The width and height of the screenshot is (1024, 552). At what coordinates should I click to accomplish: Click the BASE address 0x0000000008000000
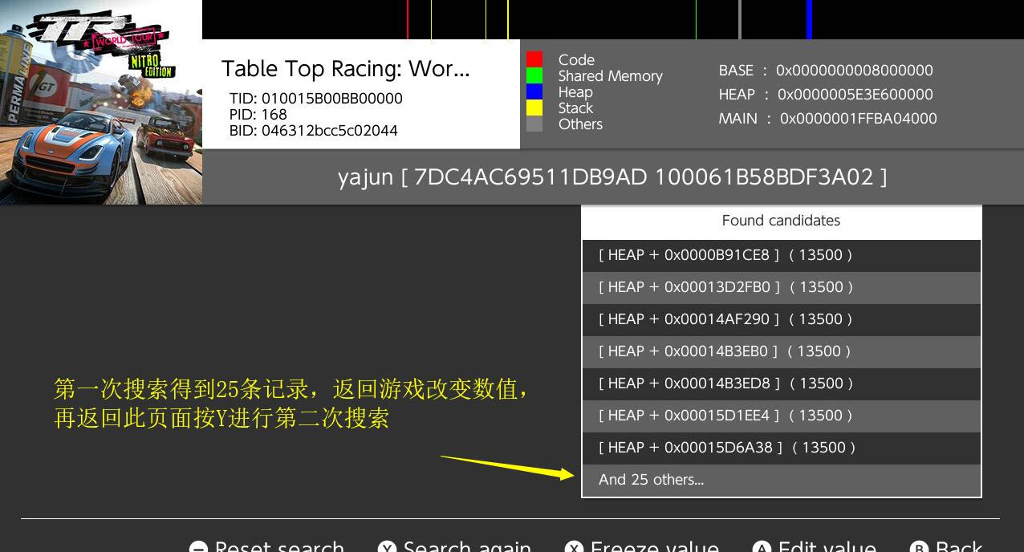[855, 71]
